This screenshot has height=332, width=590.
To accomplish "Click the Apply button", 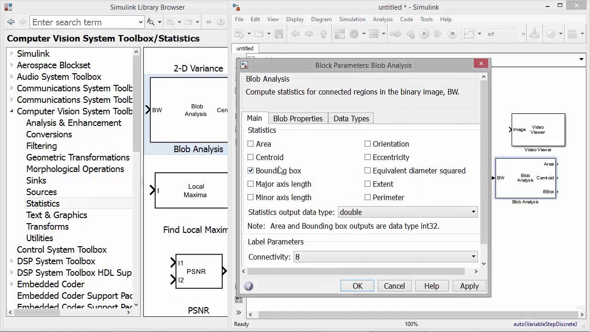I will [x=469, y=286].
